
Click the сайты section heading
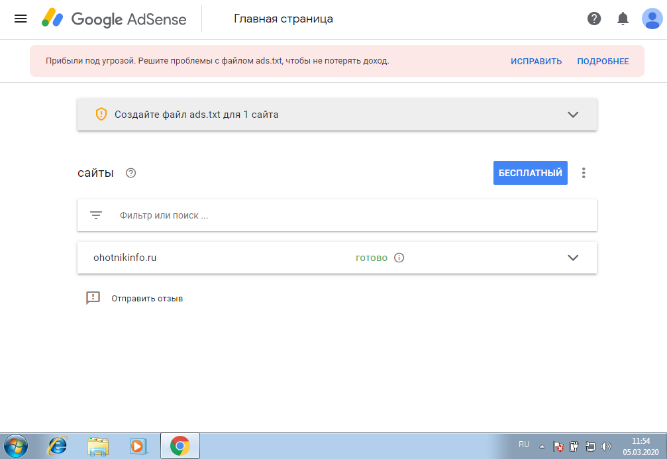tap(95, 173)
